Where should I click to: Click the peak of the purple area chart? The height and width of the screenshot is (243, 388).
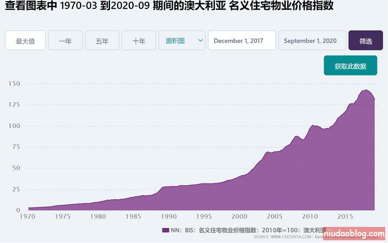tap(366, 90)
